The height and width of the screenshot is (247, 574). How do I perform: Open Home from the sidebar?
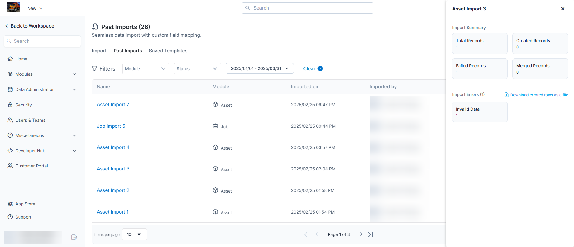point(21,59)
